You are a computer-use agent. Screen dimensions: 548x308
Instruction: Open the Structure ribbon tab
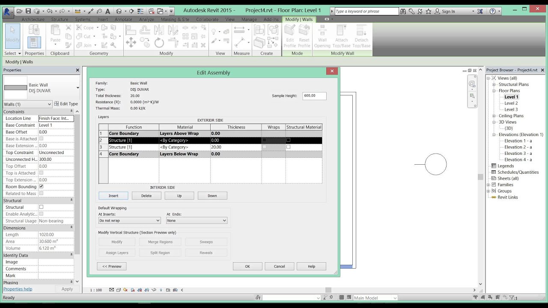60,19
